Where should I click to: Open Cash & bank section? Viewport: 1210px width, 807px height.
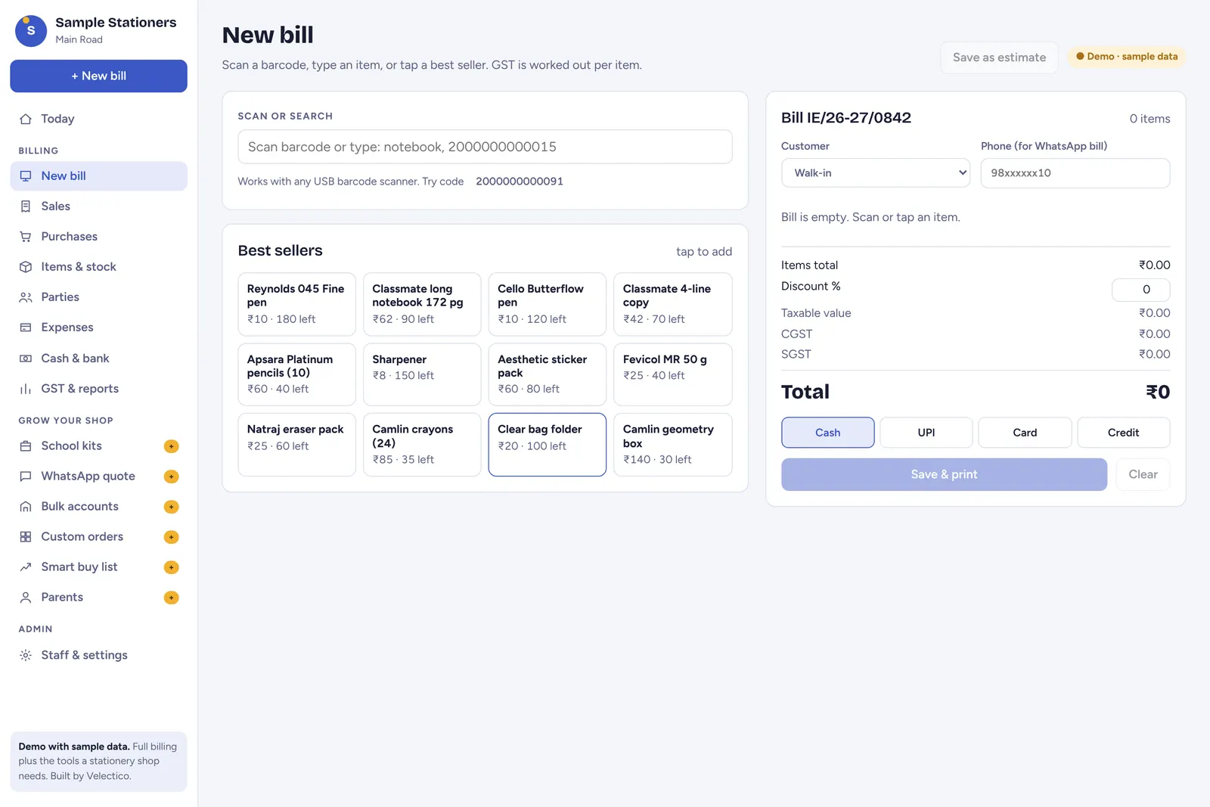(x=98, y=358)
